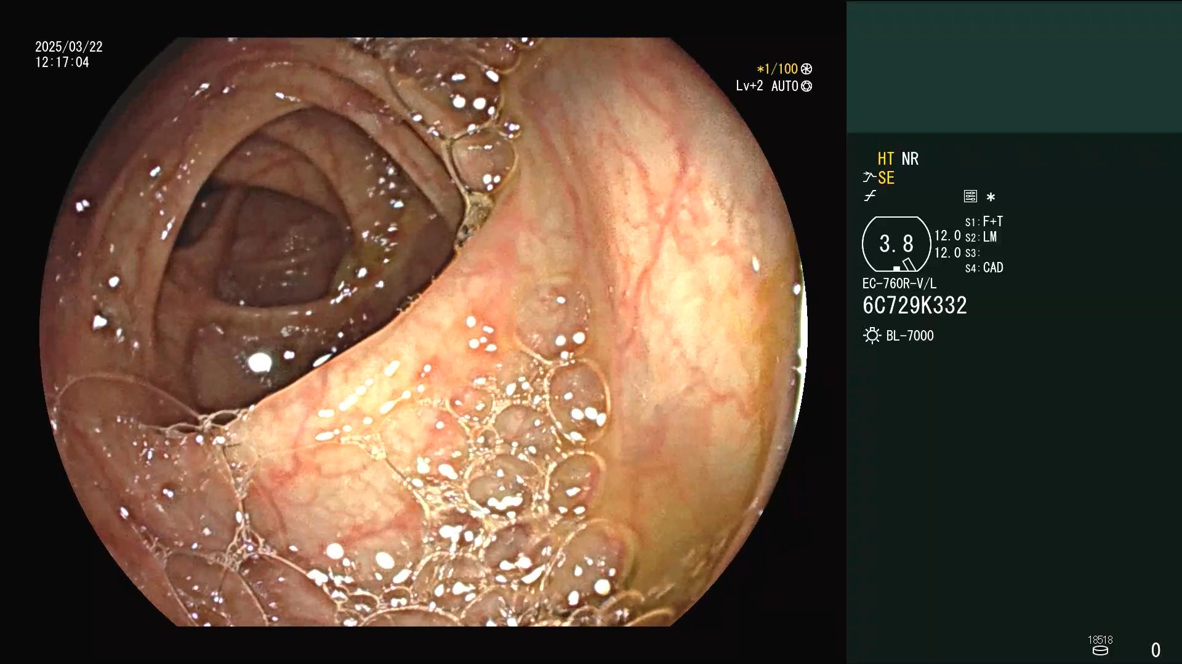Click the light source sun icon
The image size is (1182, 664).
[x=872, y=336]
